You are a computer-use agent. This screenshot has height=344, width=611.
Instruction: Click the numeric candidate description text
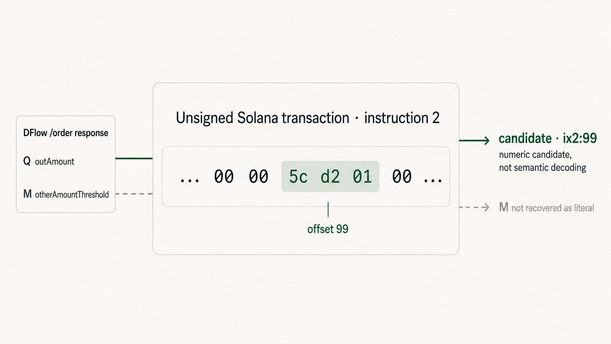(543, 161)
